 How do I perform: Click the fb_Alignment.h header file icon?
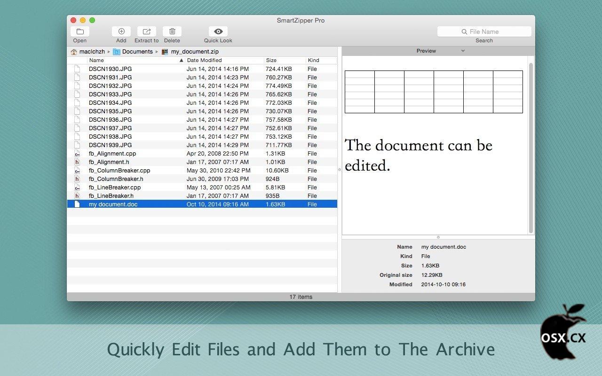(x=77, y=162)
